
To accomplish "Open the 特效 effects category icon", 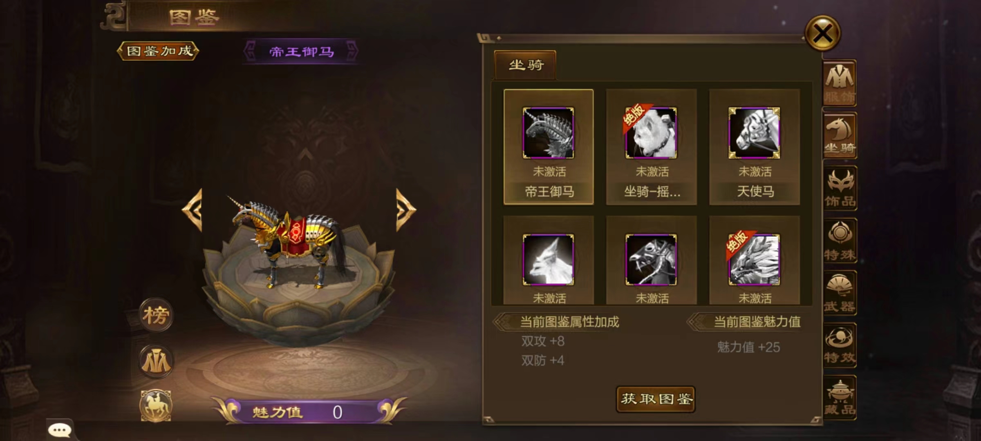I will 840,345.
